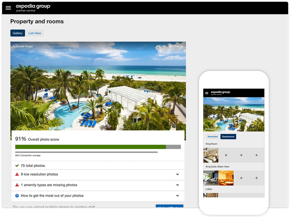Viewport: 290px width, 217px height.
Task: Open the King Suite orange bathroom photo thumbnail
Action: pos(226,178)
